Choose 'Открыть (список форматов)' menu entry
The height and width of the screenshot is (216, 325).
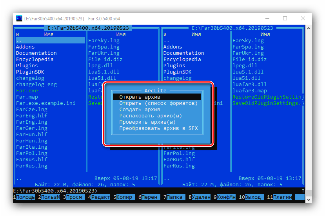pyautogui.click(x=158, y=103)
